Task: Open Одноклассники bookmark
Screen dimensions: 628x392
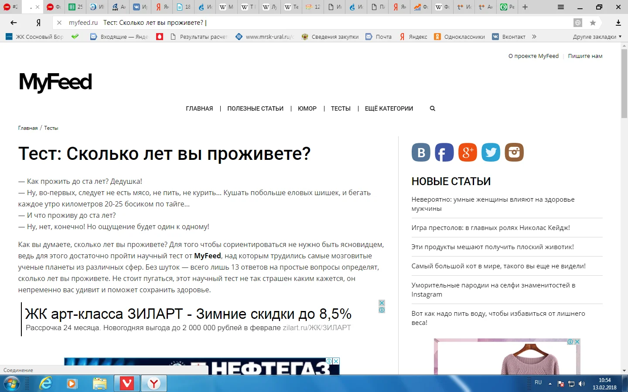Action: 460,37
